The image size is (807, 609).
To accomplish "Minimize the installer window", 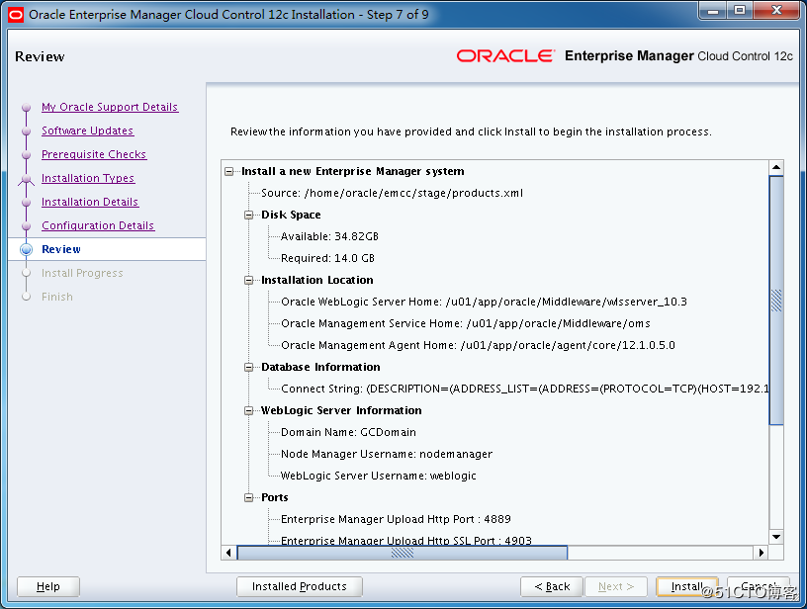I will (713, 10).
